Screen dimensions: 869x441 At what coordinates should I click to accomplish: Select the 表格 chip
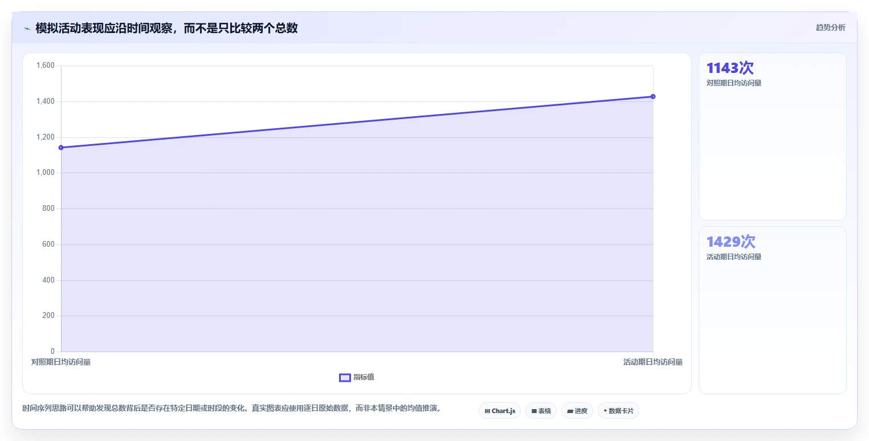pyautogui.click(x=541, y=411)
